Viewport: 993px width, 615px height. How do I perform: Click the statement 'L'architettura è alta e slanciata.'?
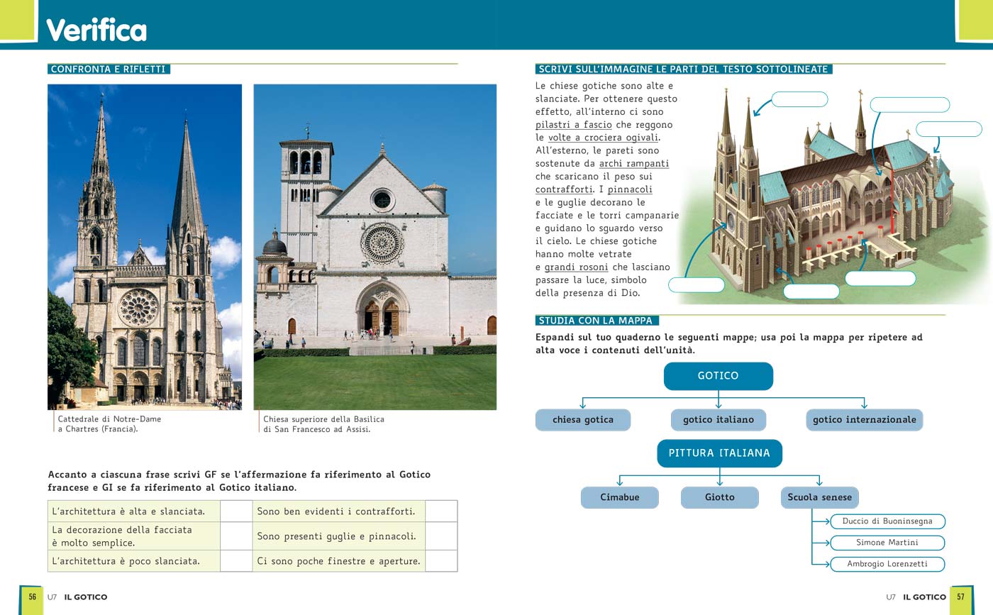pyautogui.click(x=128, y=511)
